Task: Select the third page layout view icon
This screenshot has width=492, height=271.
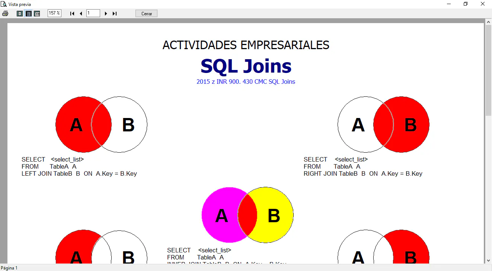Action: point(37,13)
